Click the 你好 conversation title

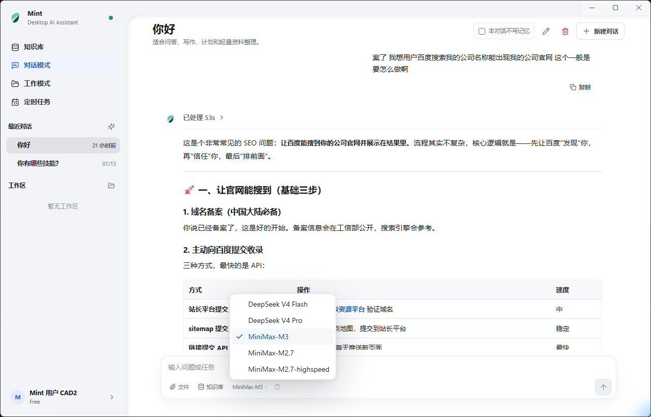tap(164, 29)
